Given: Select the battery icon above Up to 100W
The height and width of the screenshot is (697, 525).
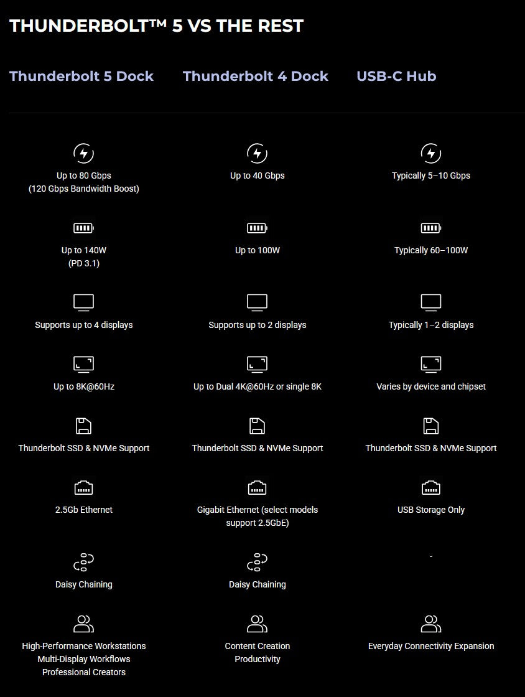Looking at the screenshot, I should coord(257,228).
